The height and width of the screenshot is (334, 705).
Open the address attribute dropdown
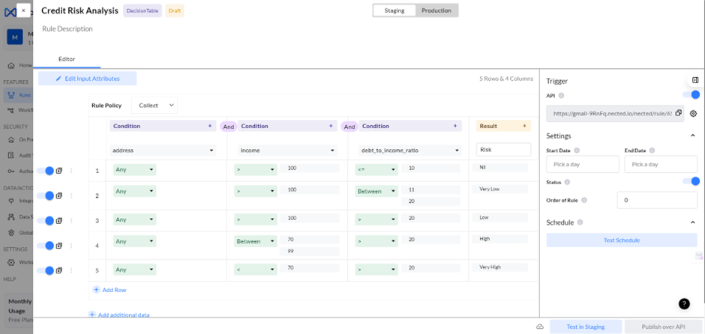[x=163, y=151]
